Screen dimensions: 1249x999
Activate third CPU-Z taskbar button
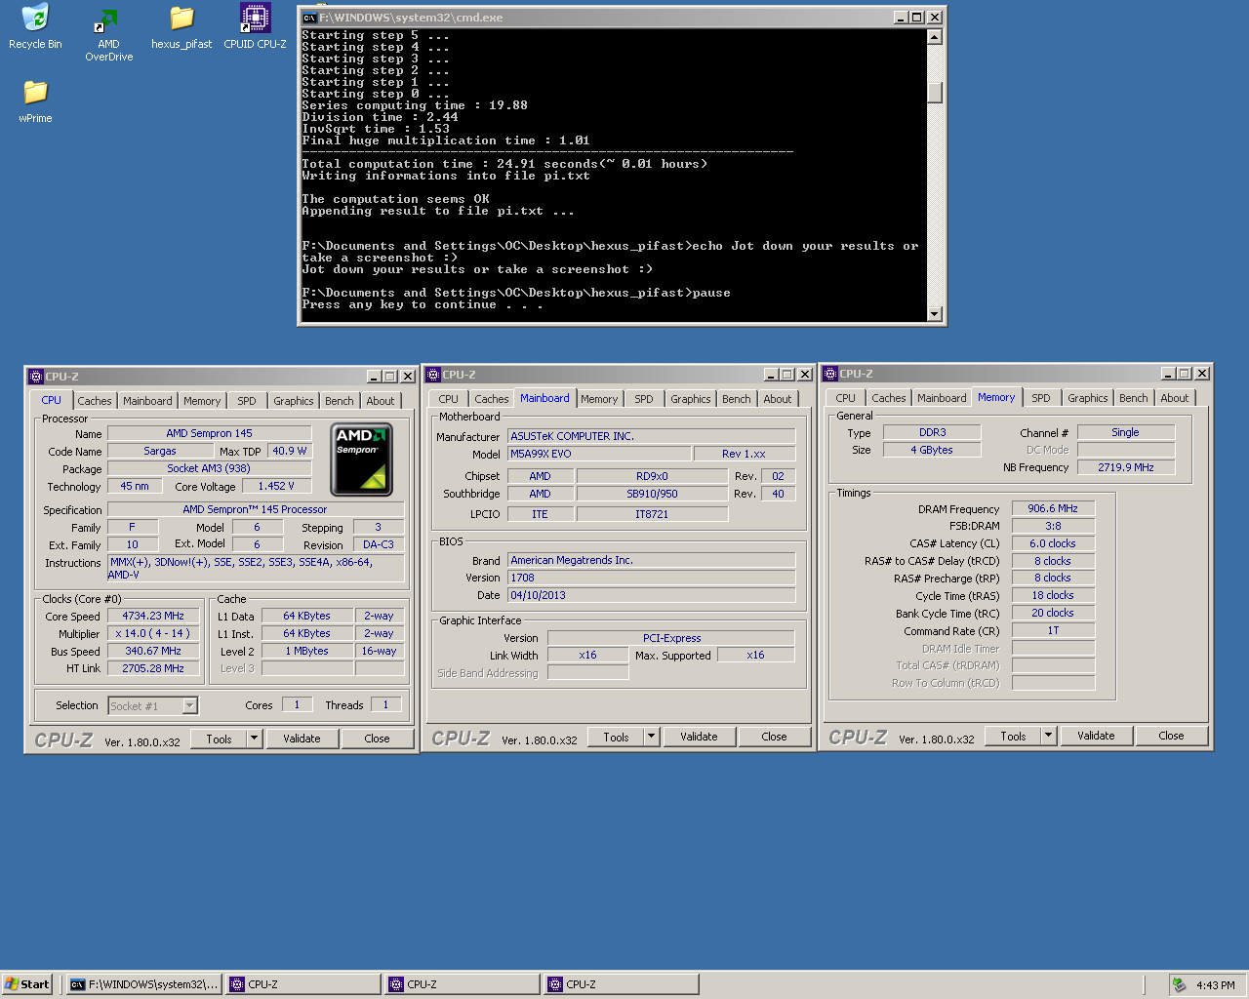(622, 984)
